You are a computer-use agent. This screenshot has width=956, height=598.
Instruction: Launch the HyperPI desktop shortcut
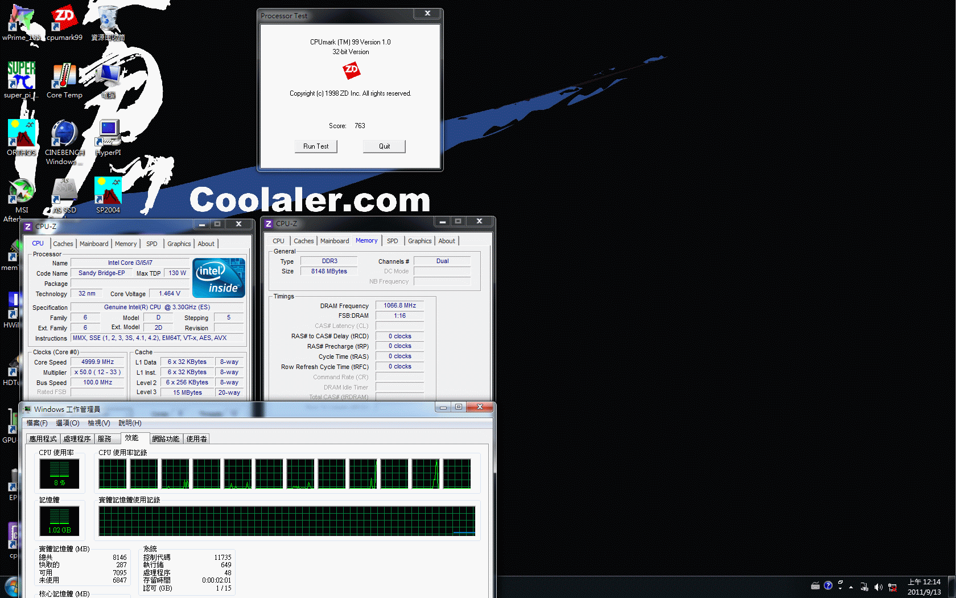click(x=108, y=138)
